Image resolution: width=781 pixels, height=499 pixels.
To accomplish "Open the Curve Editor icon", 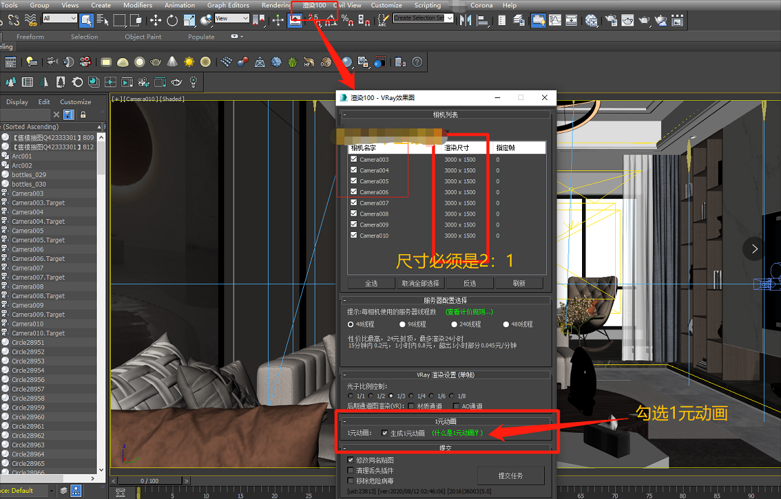I will [555, 20].
